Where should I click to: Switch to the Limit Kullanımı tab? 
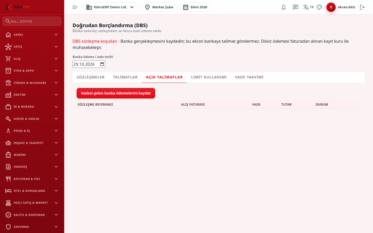coord(209,77)
